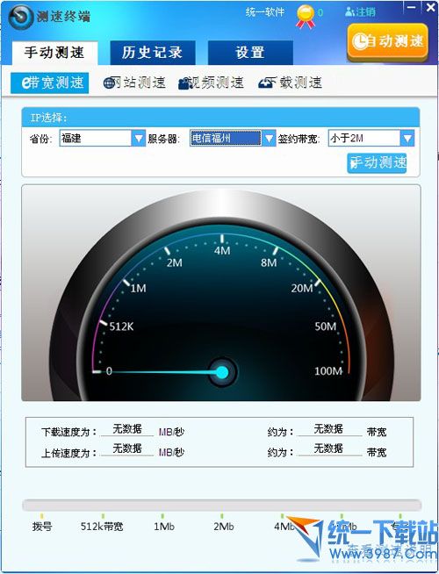This screenshot has height=574, width=439.
Task: Click the speedometer app logo icon
Action: click(21, 18)
